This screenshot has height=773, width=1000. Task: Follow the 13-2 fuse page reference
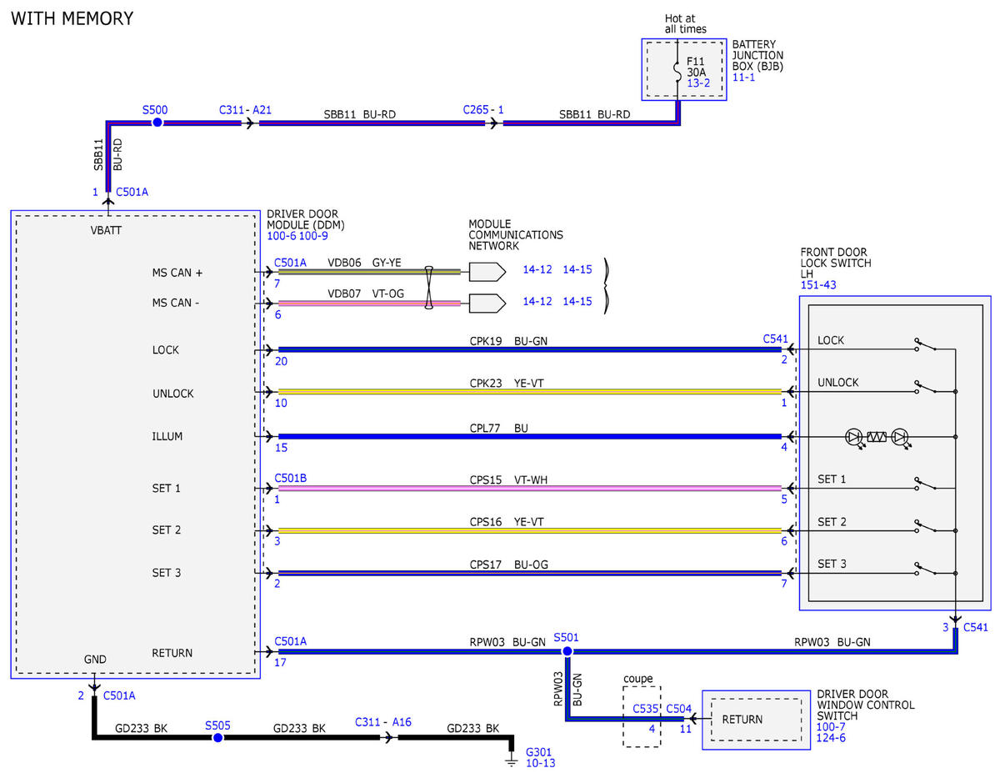[698, 83]
